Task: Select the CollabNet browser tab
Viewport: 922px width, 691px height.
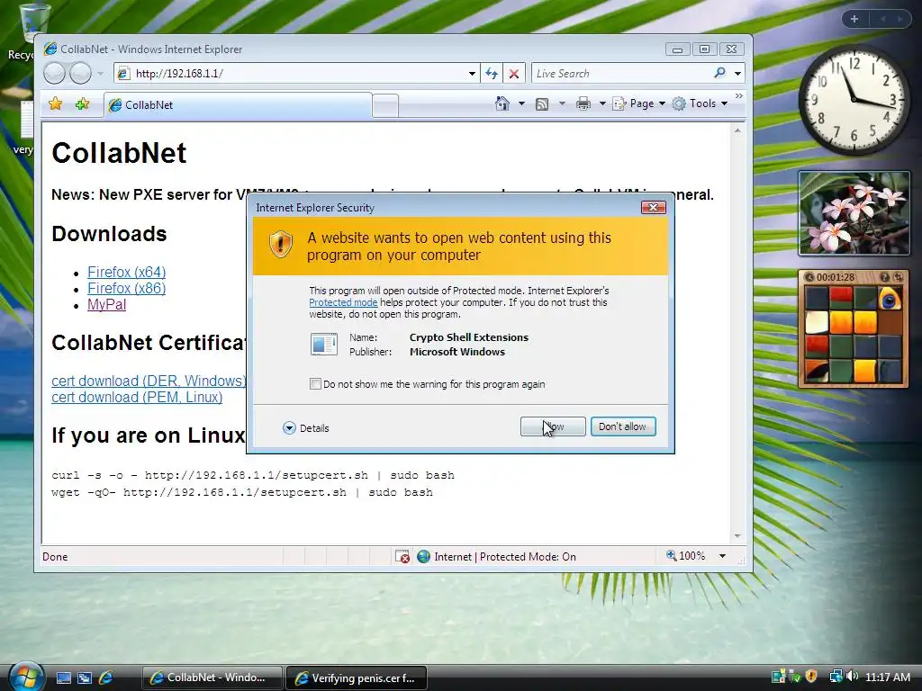Action: point(238,104)
